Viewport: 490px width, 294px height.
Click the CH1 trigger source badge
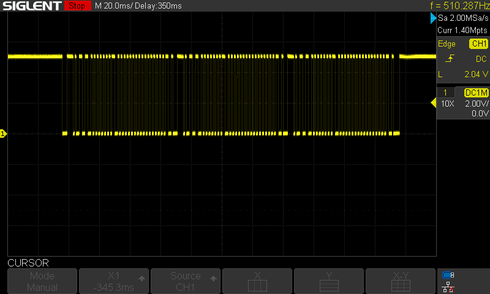point(479,43)
